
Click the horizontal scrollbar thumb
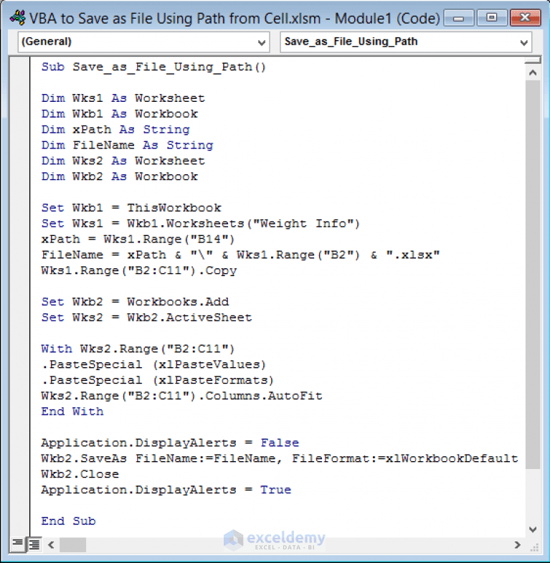point(72,545)
